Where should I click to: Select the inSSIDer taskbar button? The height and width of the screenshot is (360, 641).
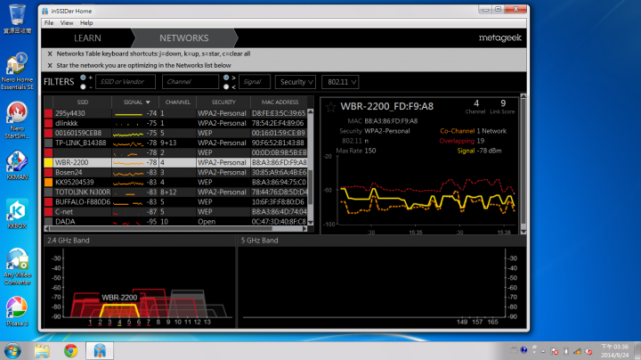click(100, 351)
